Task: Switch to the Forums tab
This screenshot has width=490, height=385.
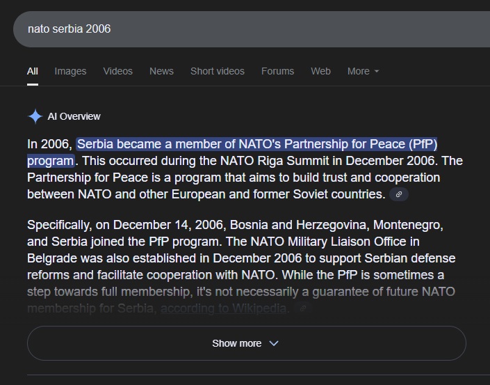Action: pyautogui.click(x=277, y=71)
